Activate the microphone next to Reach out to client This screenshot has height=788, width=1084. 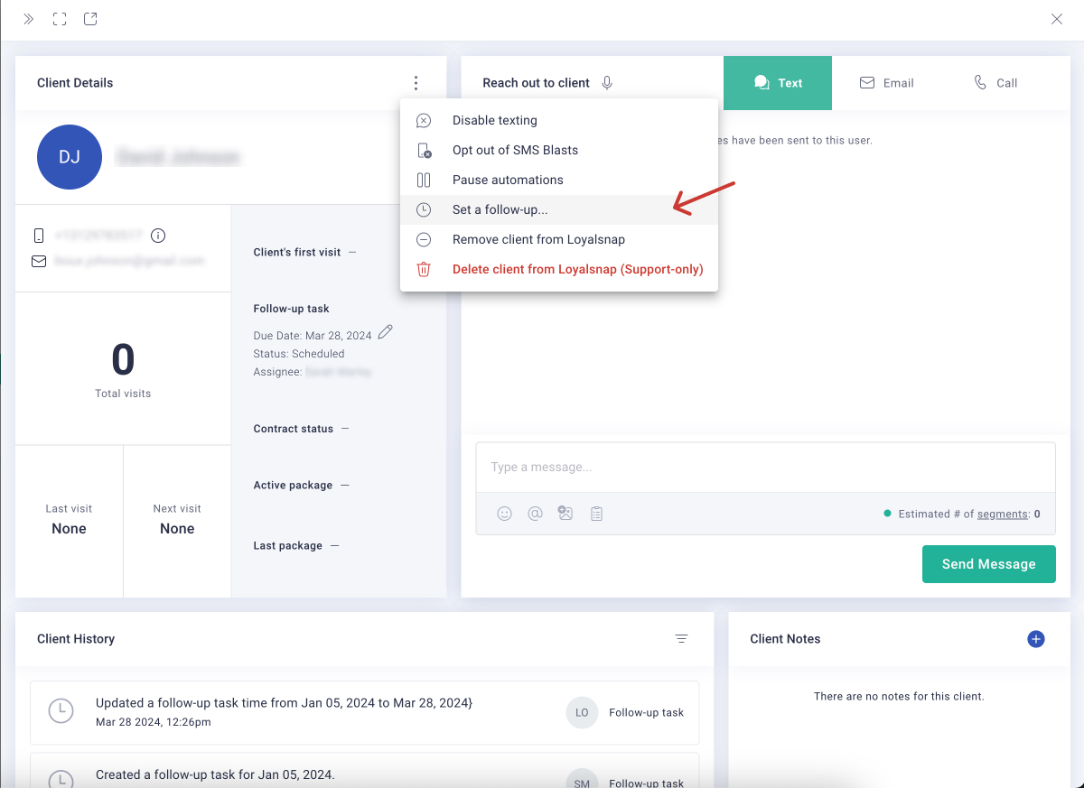606,82
